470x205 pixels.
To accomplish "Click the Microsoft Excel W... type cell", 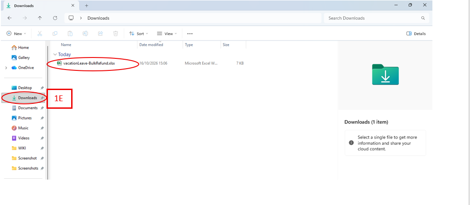I will pos(201,63).
